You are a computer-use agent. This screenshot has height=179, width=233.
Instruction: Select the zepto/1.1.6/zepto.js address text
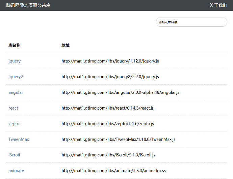(108, 124)
